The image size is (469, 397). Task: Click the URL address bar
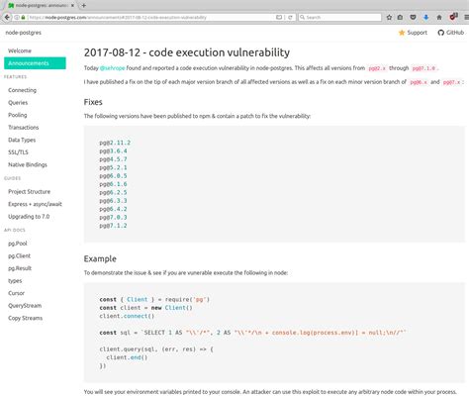[x=148, y=18]
